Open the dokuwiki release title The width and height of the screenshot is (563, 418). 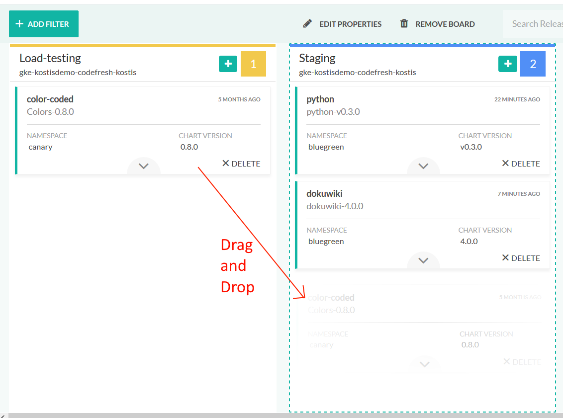(324, 194)
